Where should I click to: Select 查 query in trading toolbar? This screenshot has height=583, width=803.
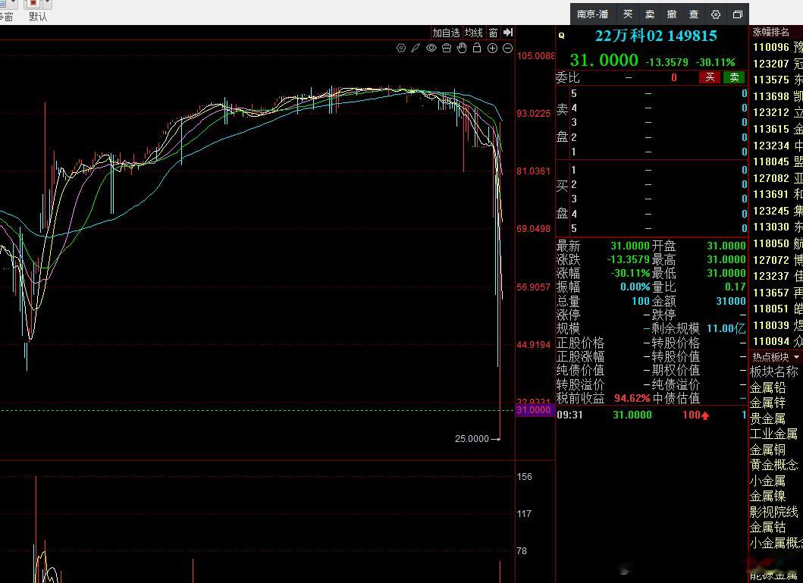[x=693, y=14]
